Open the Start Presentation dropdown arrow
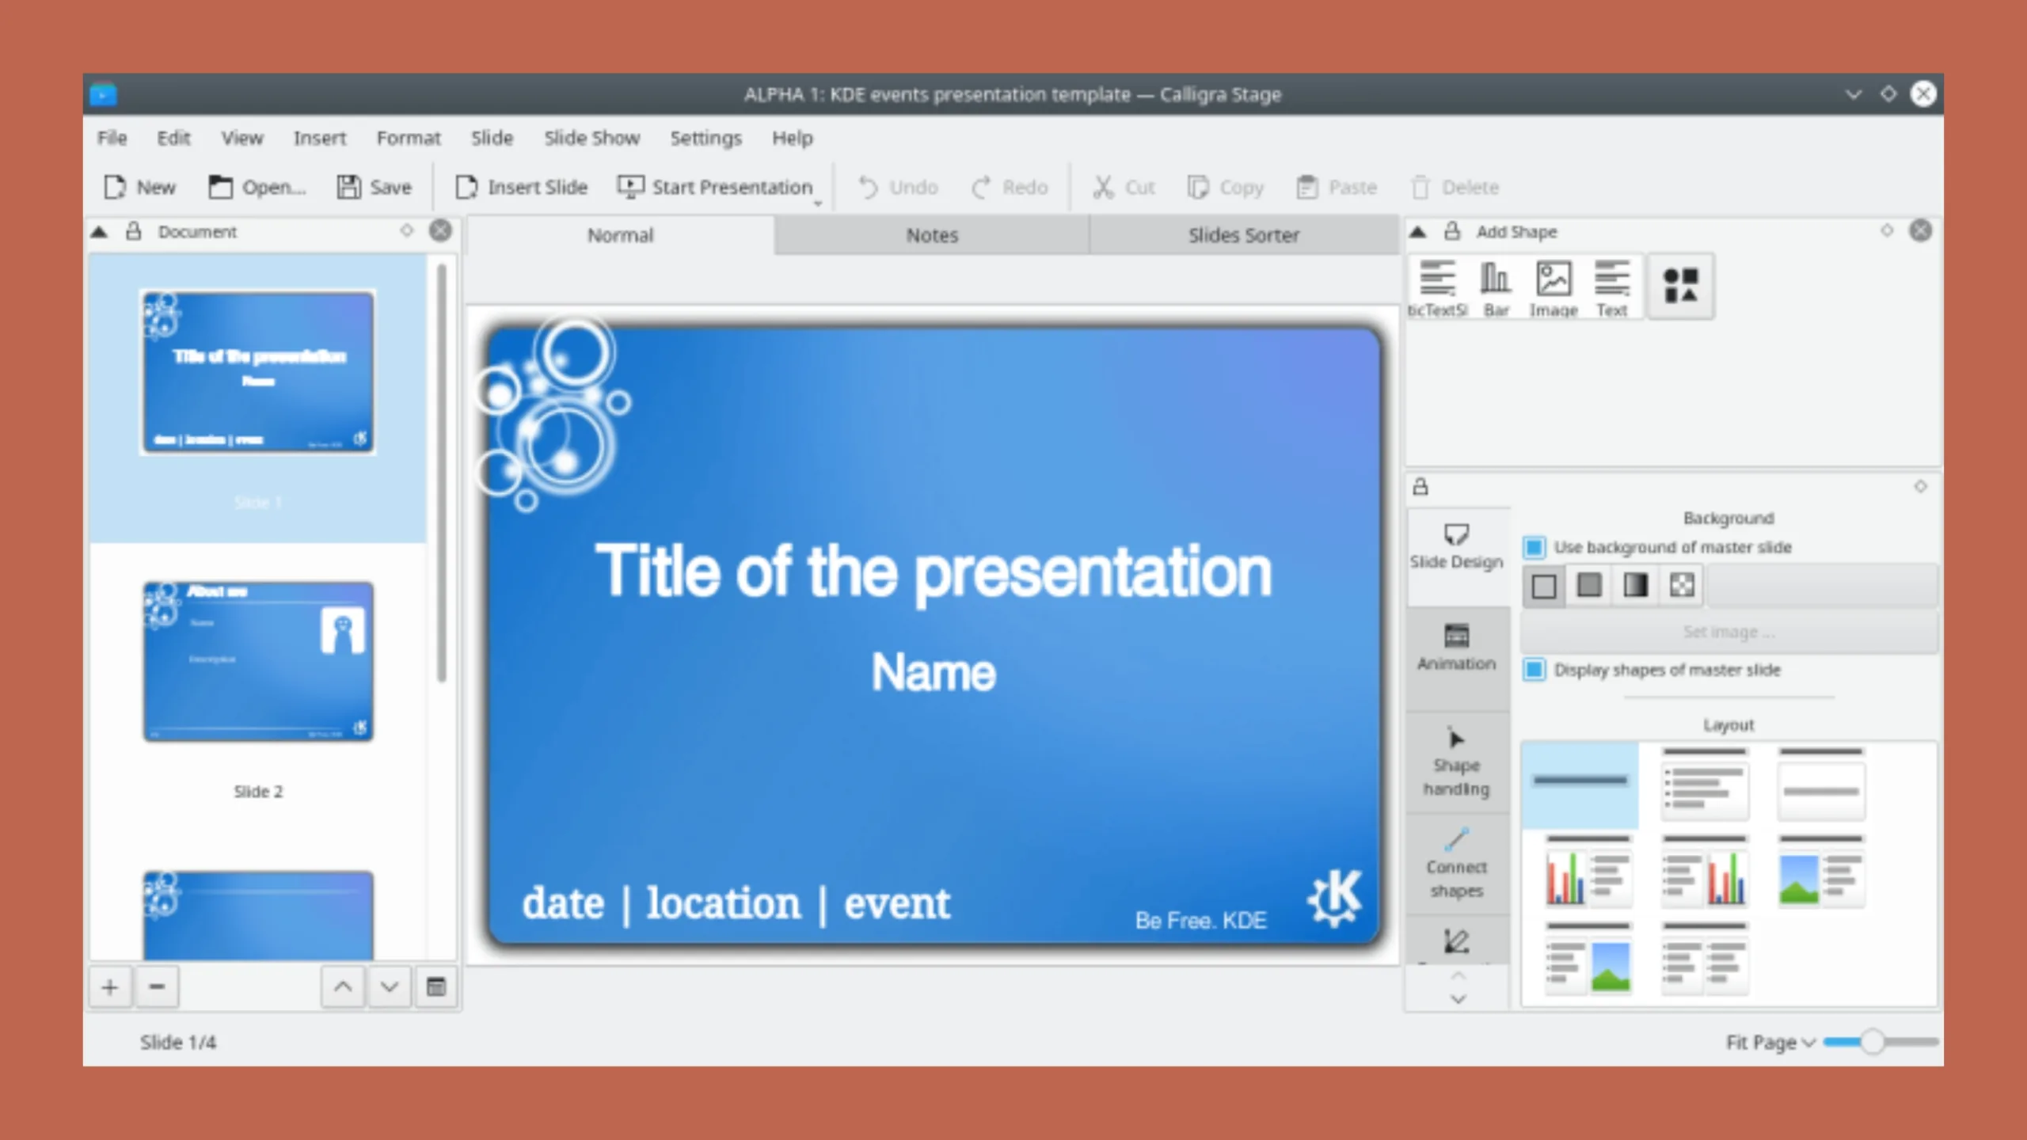 [818, 203]
